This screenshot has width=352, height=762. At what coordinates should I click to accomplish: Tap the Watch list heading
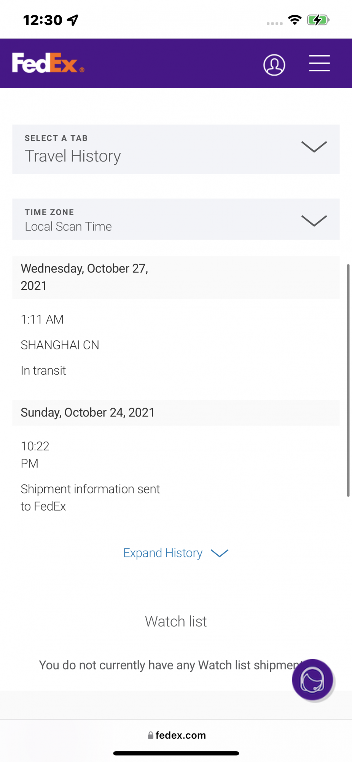(x=176, y=621)
